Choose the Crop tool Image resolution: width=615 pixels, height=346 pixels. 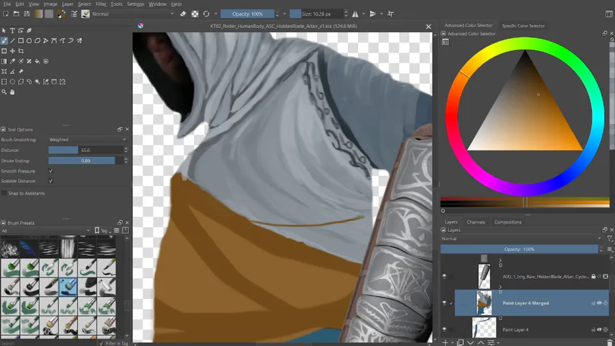tap(20, 51)
